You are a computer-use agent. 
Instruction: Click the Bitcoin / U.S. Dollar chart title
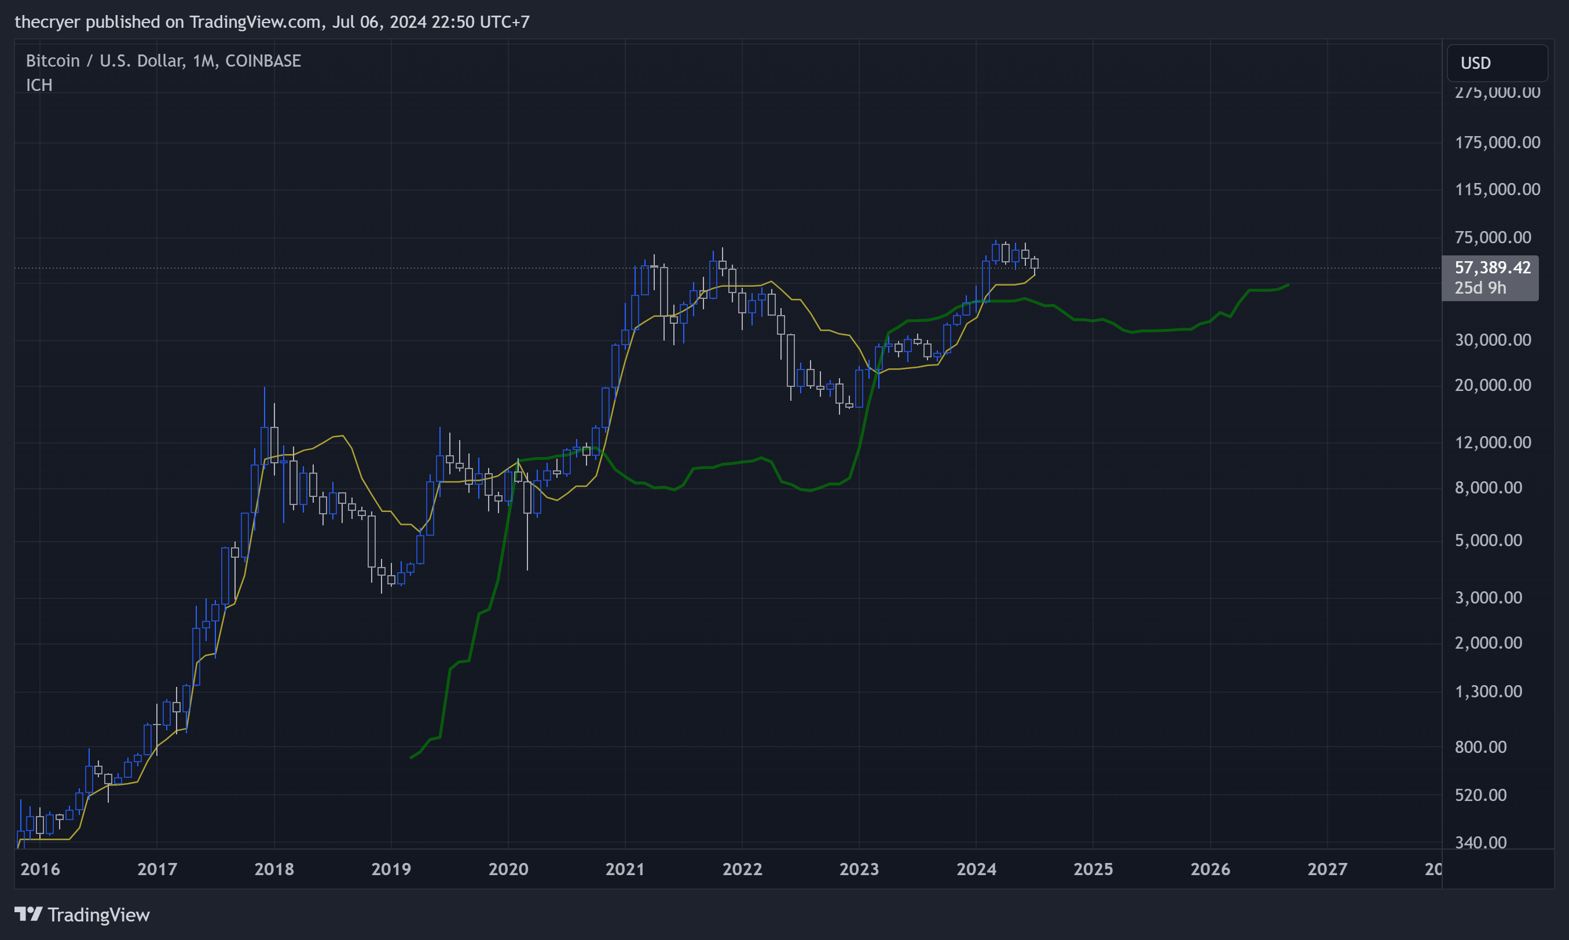point(163,61)
